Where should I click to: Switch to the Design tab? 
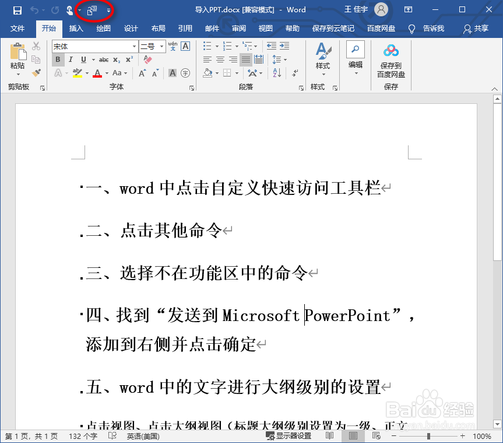coord(131,29)
